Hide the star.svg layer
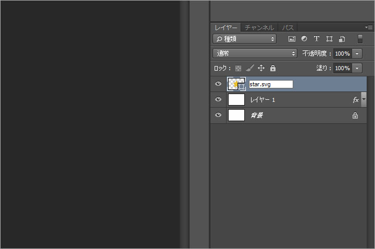The height and width of the screenshot is (249, 375). [x=218, y=84]
